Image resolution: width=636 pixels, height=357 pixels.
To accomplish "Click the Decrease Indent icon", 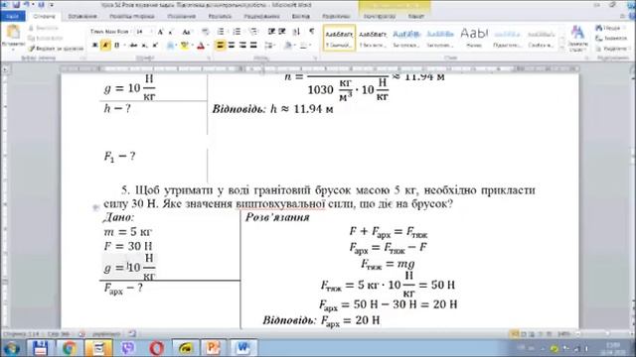I will (x=271, y=32).
